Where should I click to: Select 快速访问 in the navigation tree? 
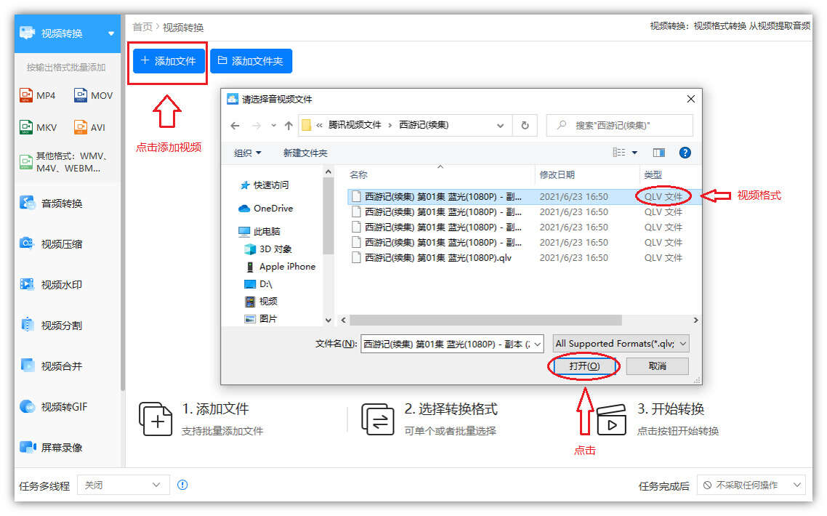pos(265,185)
